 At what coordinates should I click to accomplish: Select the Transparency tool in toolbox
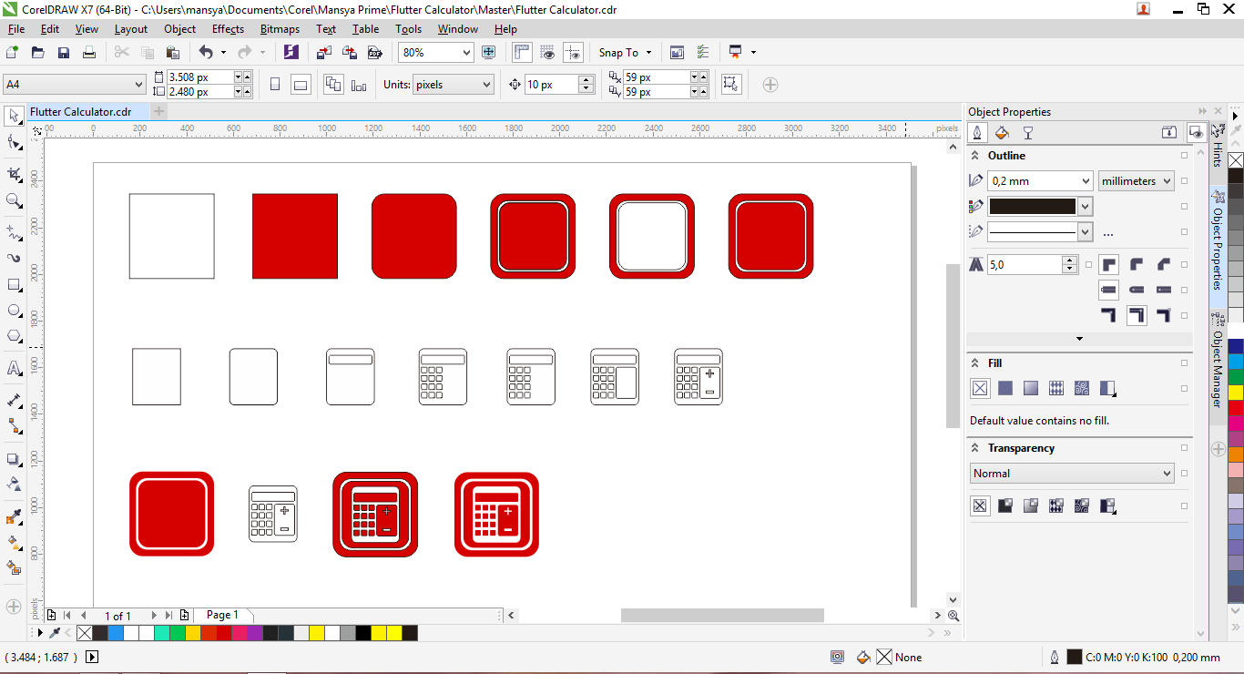click(14, 484)
